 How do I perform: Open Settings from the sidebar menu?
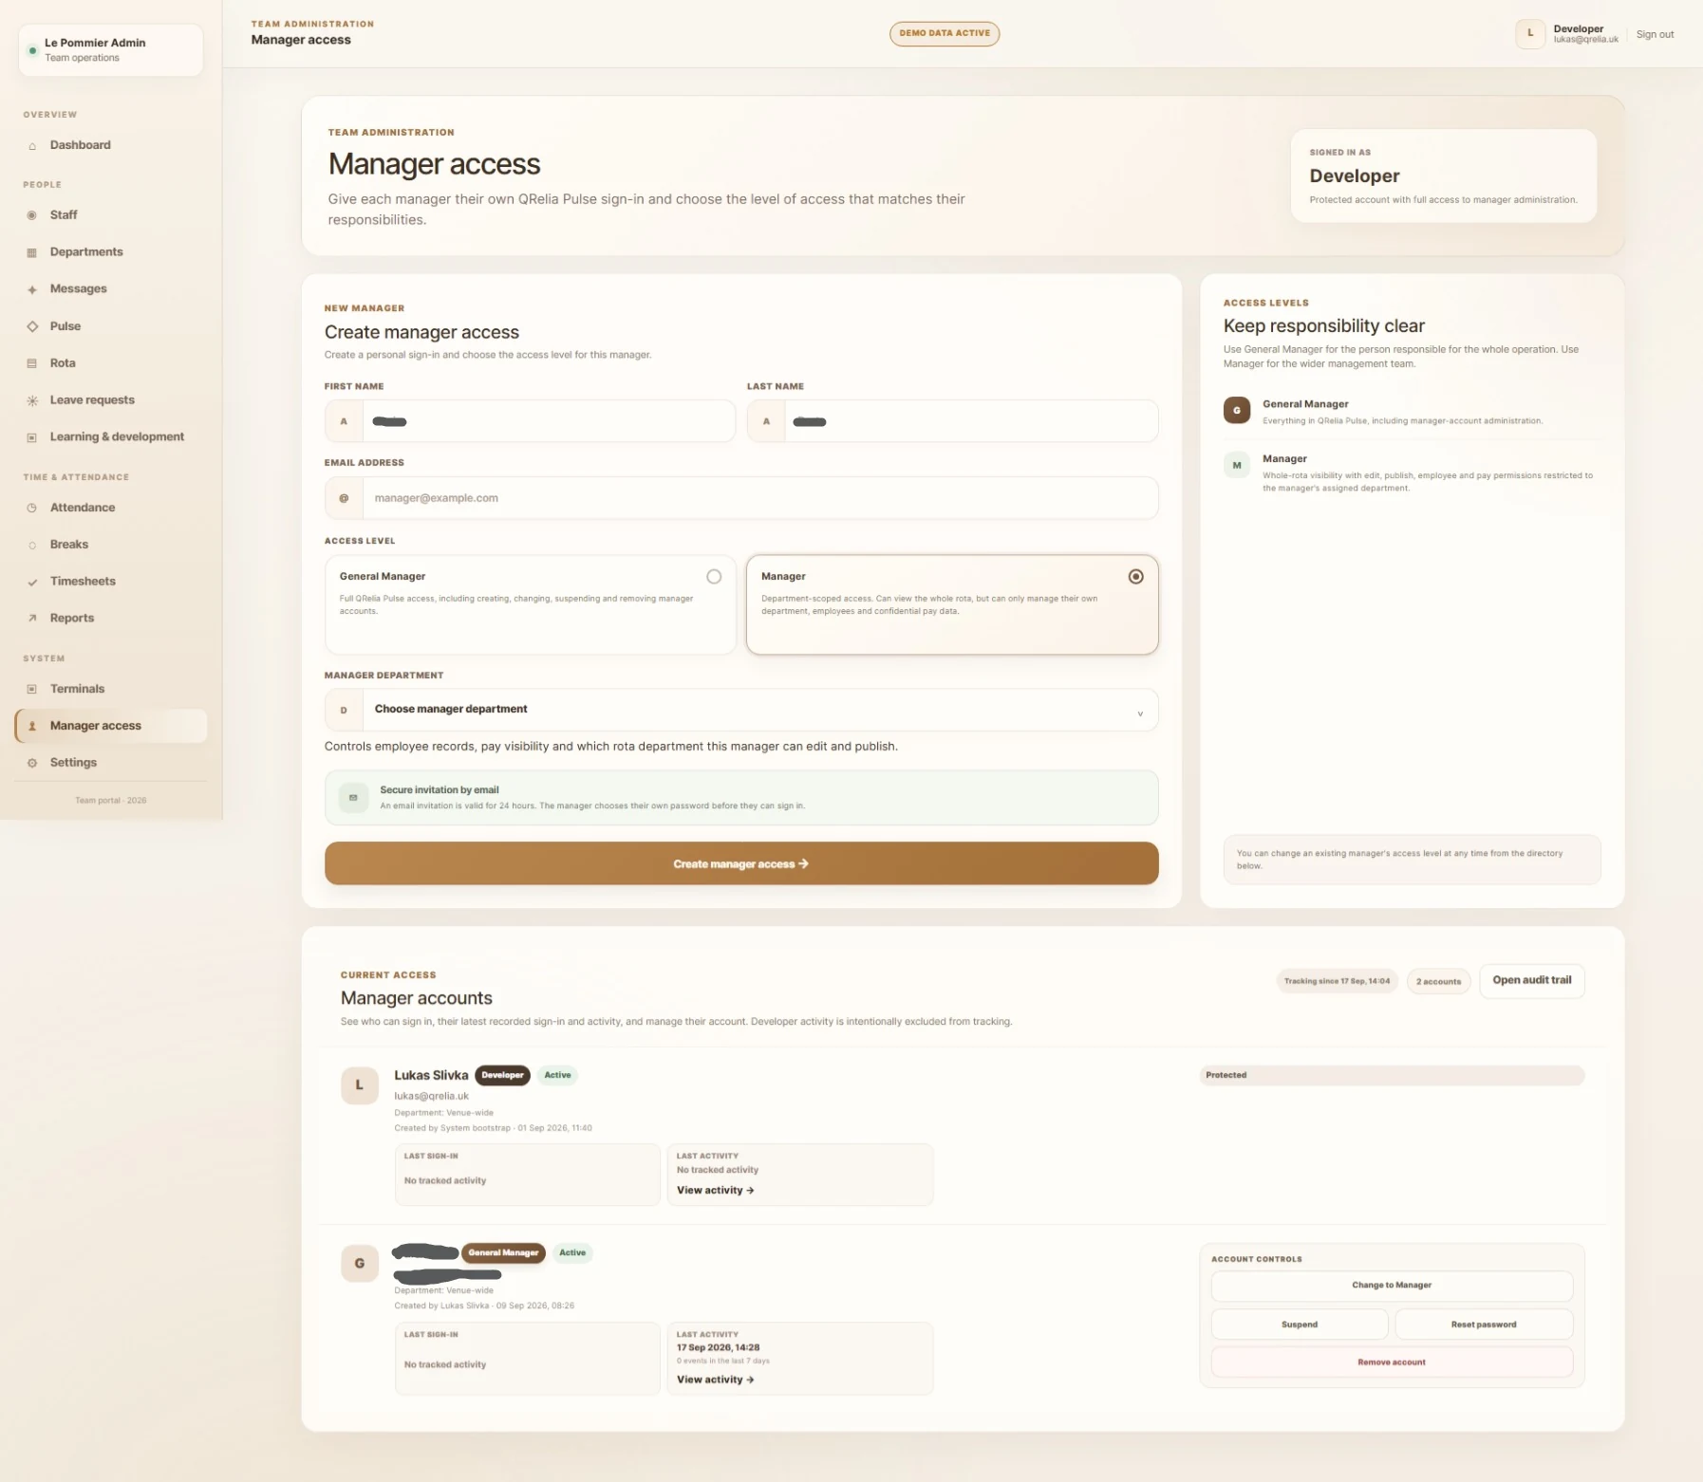point(73,763)
